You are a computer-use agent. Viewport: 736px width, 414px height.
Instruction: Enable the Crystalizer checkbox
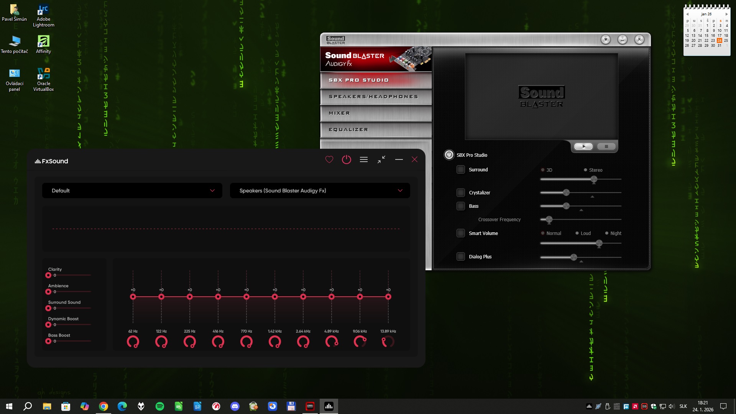click(x=461, y=192)
